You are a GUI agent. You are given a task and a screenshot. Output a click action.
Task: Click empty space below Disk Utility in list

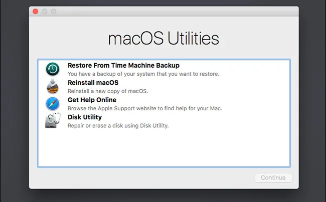point(164,148)
